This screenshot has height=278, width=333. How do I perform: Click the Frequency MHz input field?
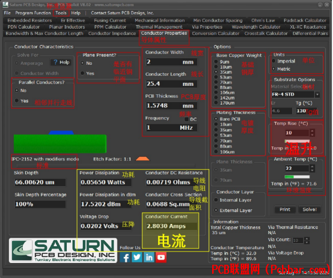click(171, 127)
